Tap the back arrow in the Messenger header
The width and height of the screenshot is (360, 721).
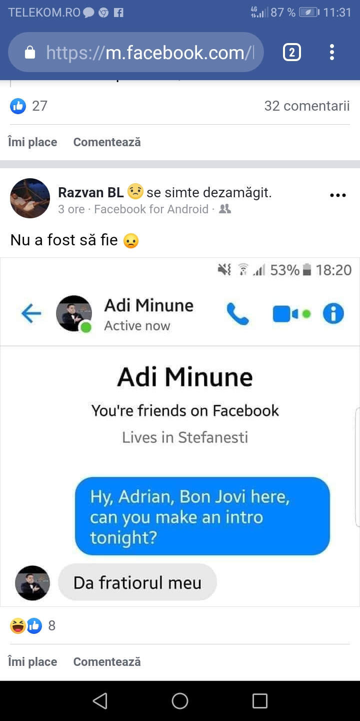[x=31, y=314]
